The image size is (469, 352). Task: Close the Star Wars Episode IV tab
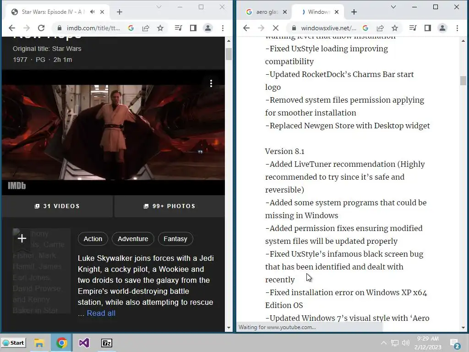(102, 12)
